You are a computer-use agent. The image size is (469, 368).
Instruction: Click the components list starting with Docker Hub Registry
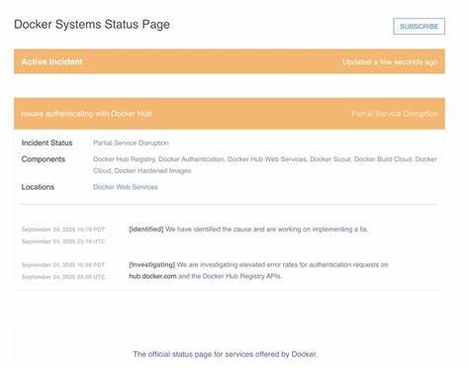coord(265,165)
